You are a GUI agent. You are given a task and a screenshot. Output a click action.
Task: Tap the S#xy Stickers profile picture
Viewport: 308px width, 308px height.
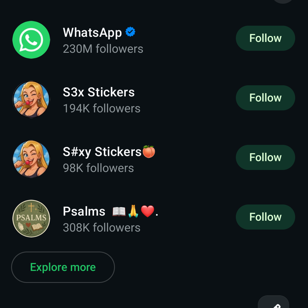tap(31, 159)
